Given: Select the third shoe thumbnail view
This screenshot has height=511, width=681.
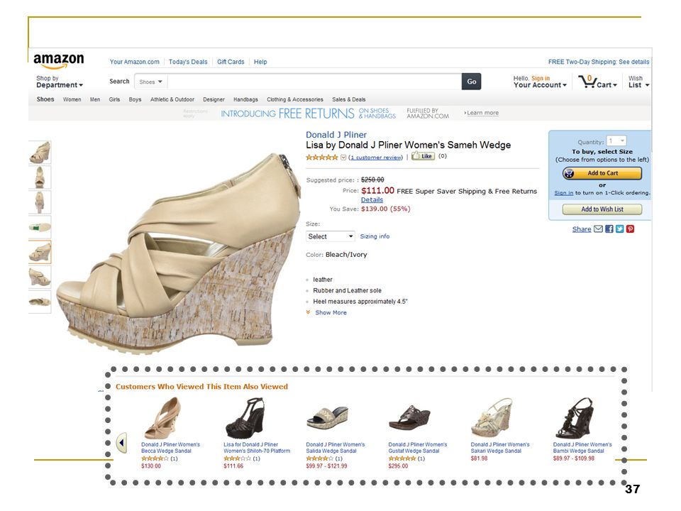Looking at the screenshot, I should pyautogui.click(x=40, y=202).
